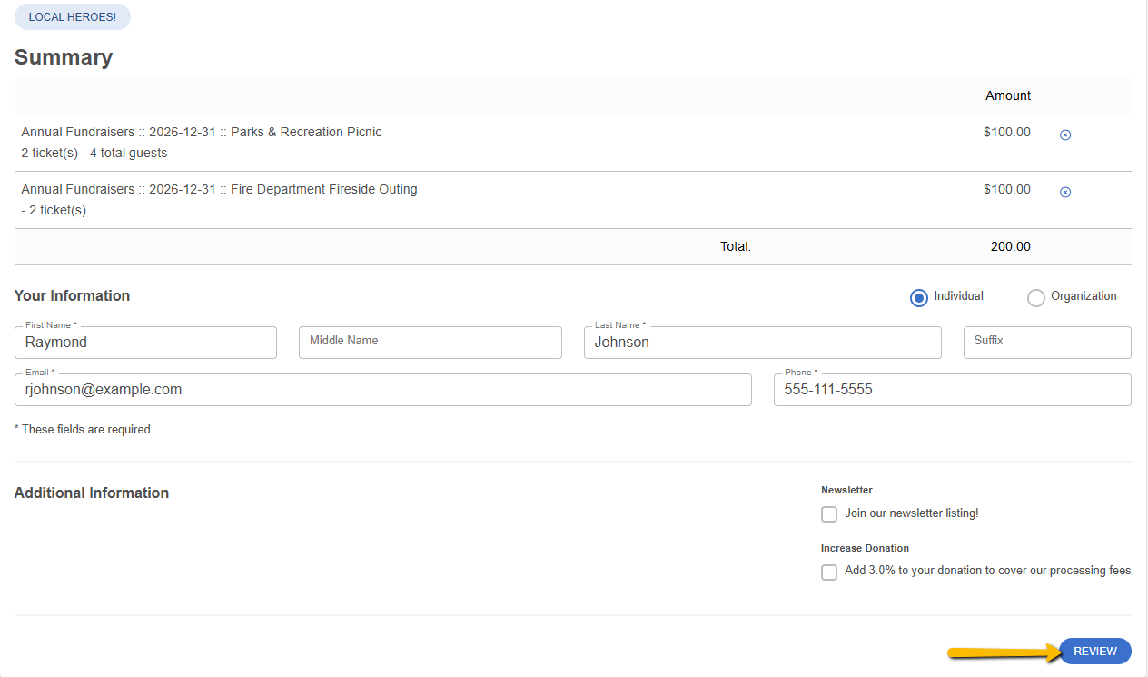Click the Additional Information heading
The height and width of the screenshot is (677, 1148).
click(x=92, y=493)
